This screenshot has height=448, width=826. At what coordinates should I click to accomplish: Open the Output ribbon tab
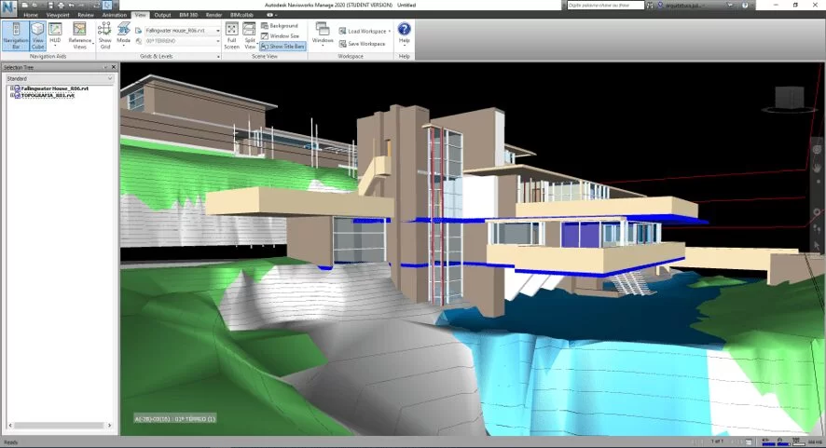(162, 15)
